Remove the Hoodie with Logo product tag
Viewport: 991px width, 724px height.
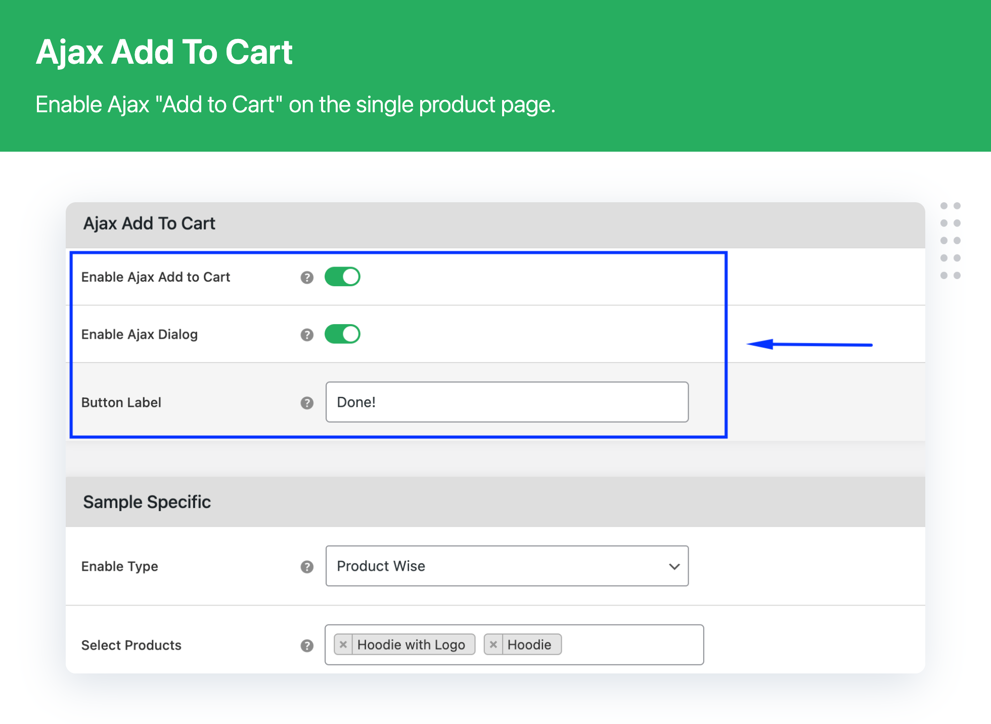[x=343, y=645]
